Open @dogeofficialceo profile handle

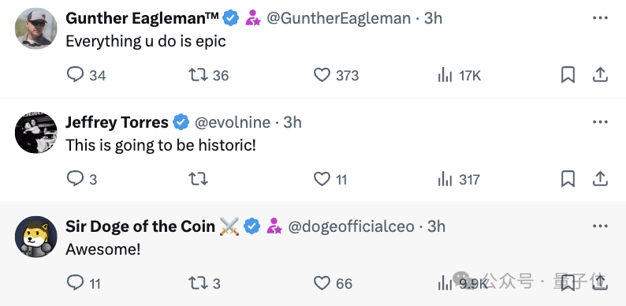(351, 226)
